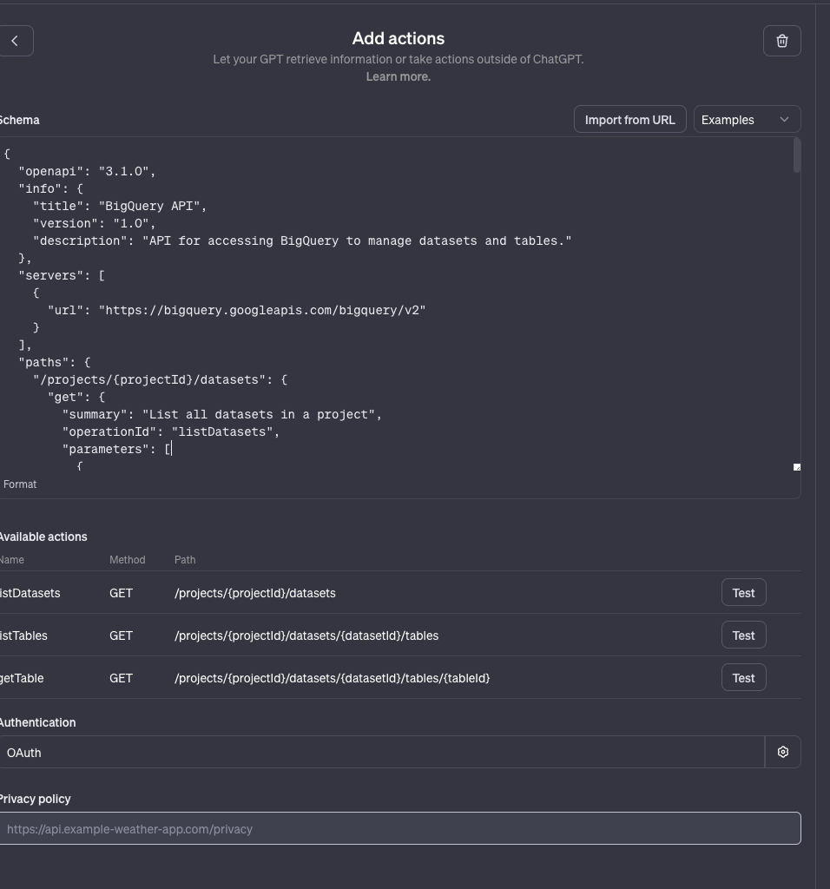The width and height of the screenshot is (830, 889).
Task: Click the datasets/{datasetId}/tables path cell
Action: pos(306,635)
